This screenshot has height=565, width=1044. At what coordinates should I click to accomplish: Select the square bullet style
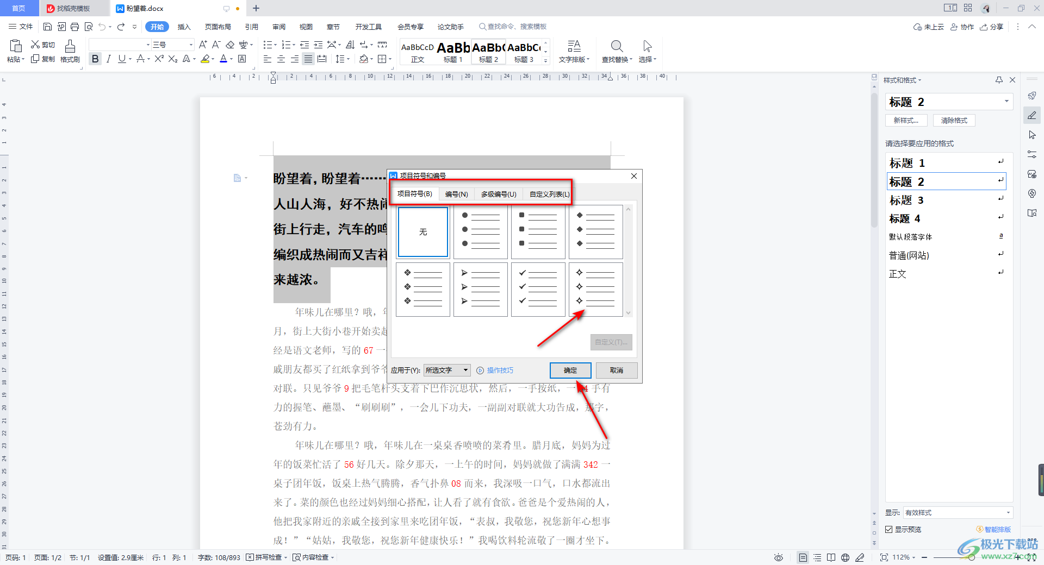tap(538, 232)
